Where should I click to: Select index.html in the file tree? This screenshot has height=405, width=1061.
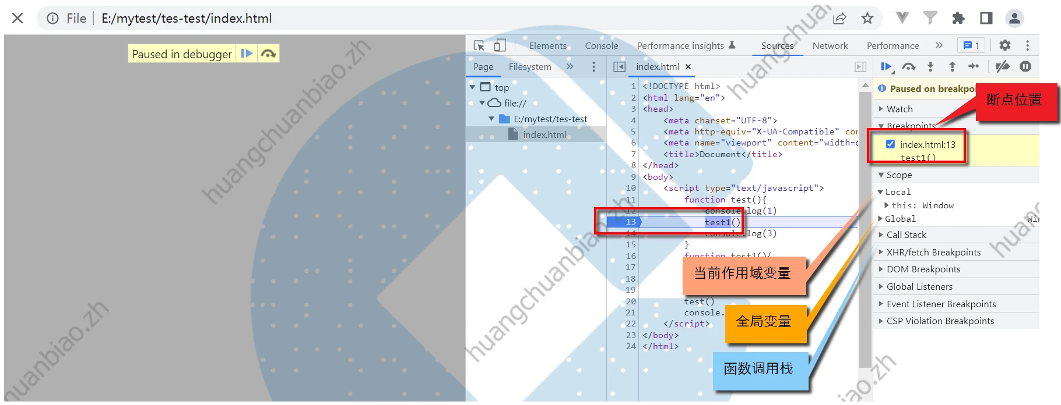544,134
